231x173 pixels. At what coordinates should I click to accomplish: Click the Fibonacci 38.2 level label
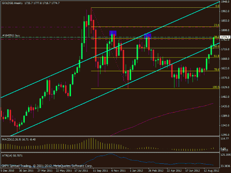click(217, 37)
